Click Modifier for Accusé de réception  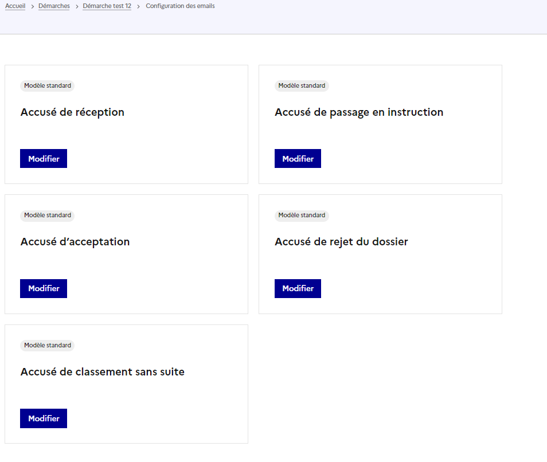pyautogui.click(x=44, y=159)
